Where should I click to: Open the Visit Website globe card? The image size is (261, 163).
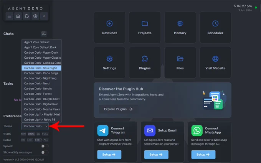point(215,63)
